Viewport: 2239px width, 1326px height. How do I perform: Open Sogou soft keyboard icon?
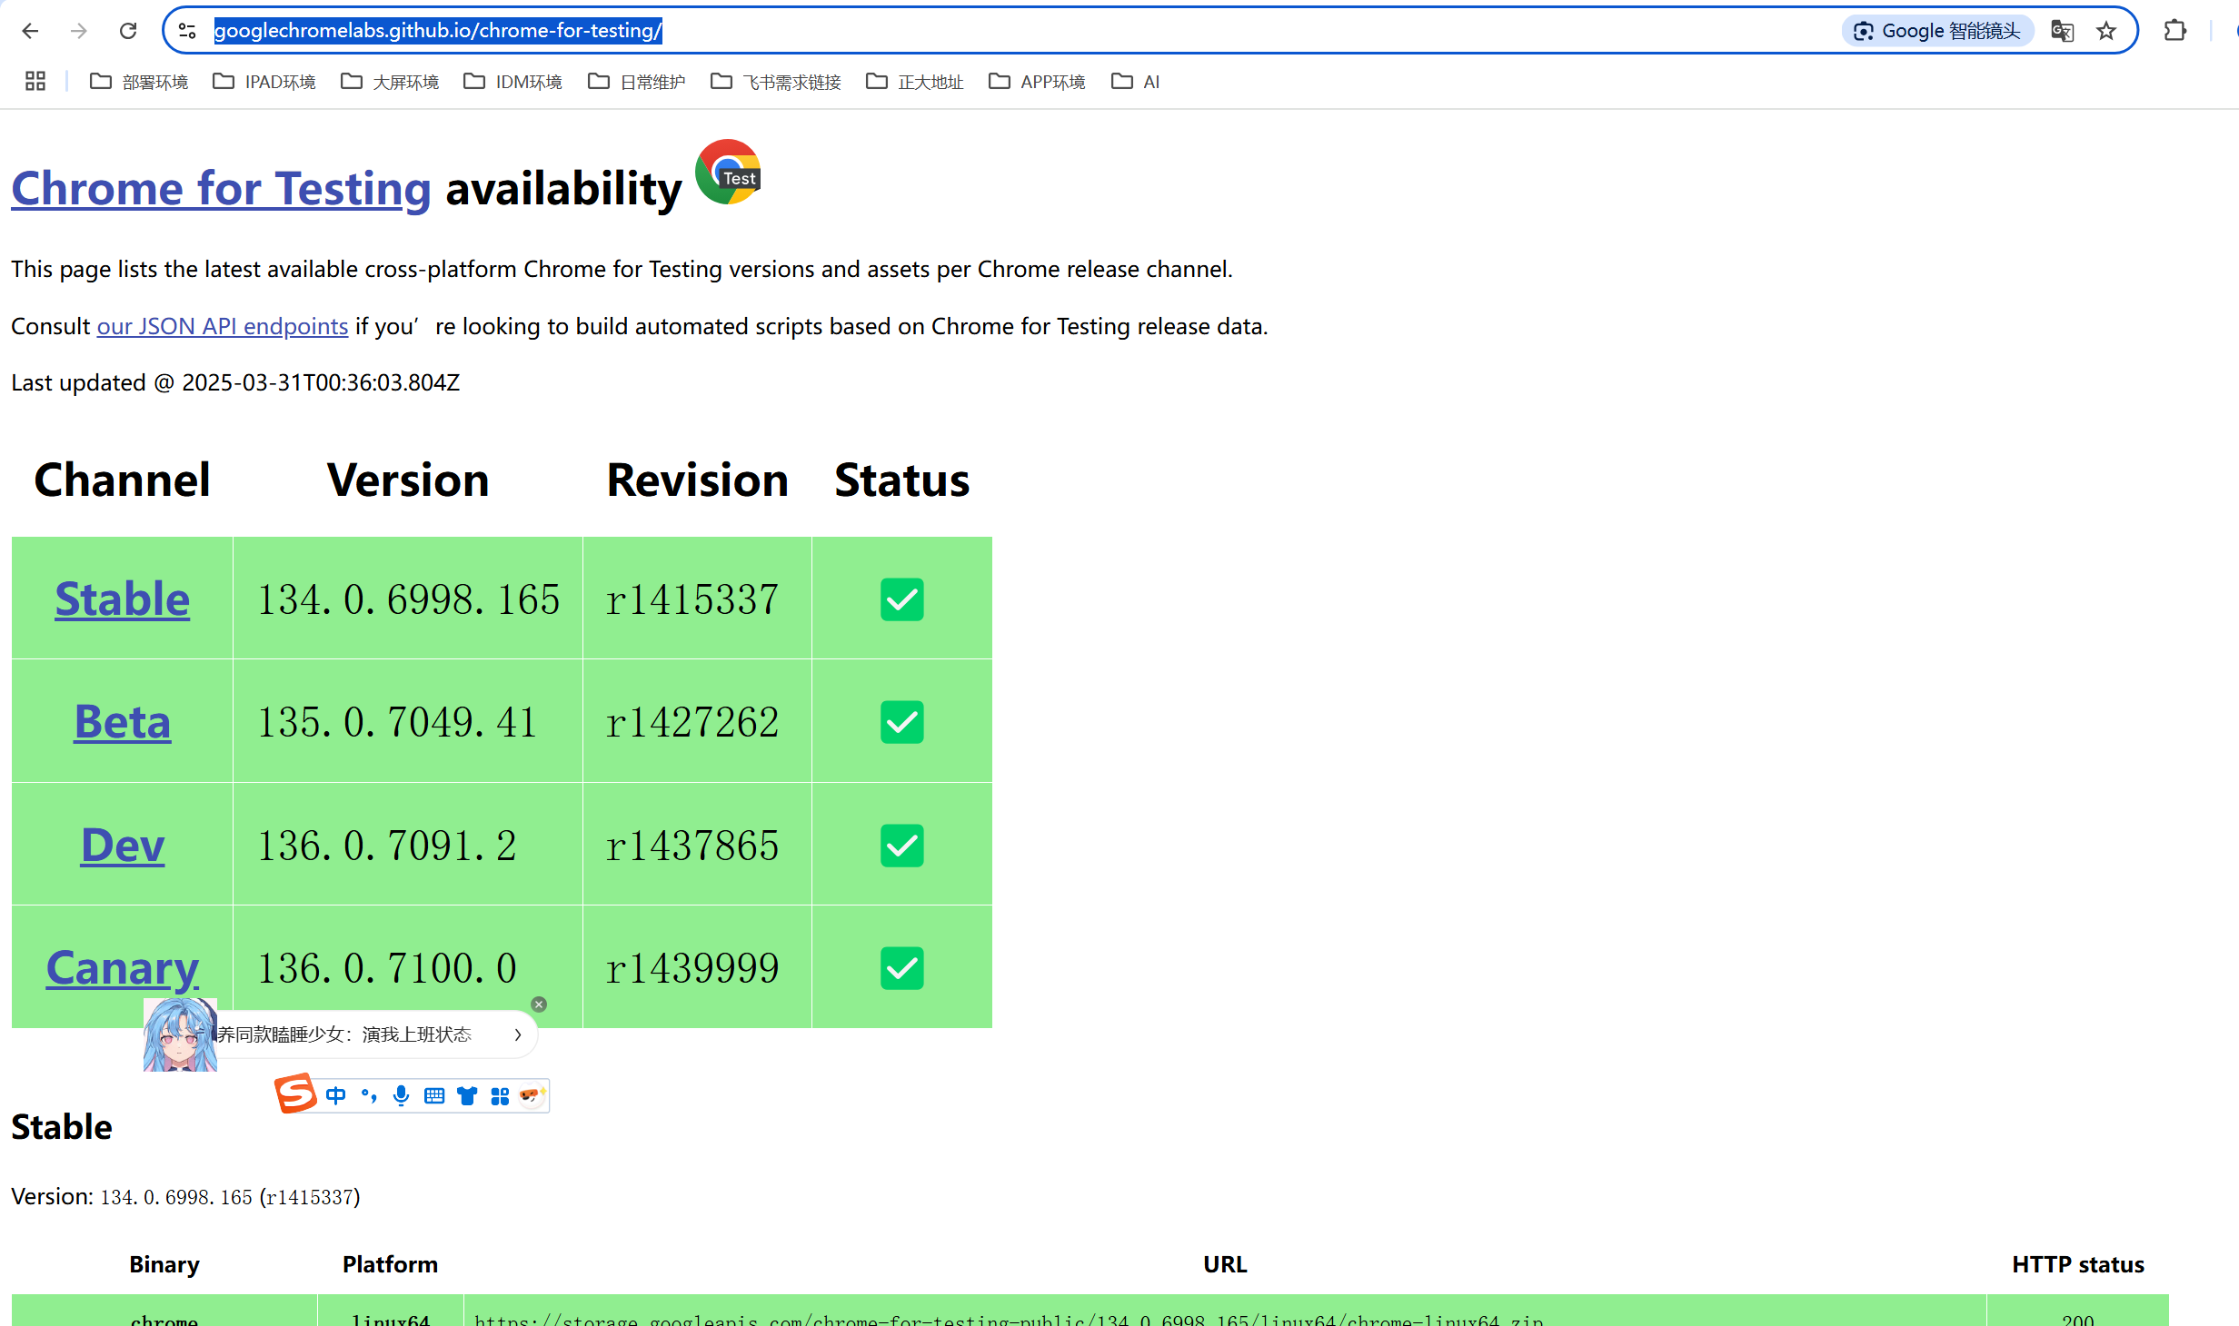pos(434,1095)
